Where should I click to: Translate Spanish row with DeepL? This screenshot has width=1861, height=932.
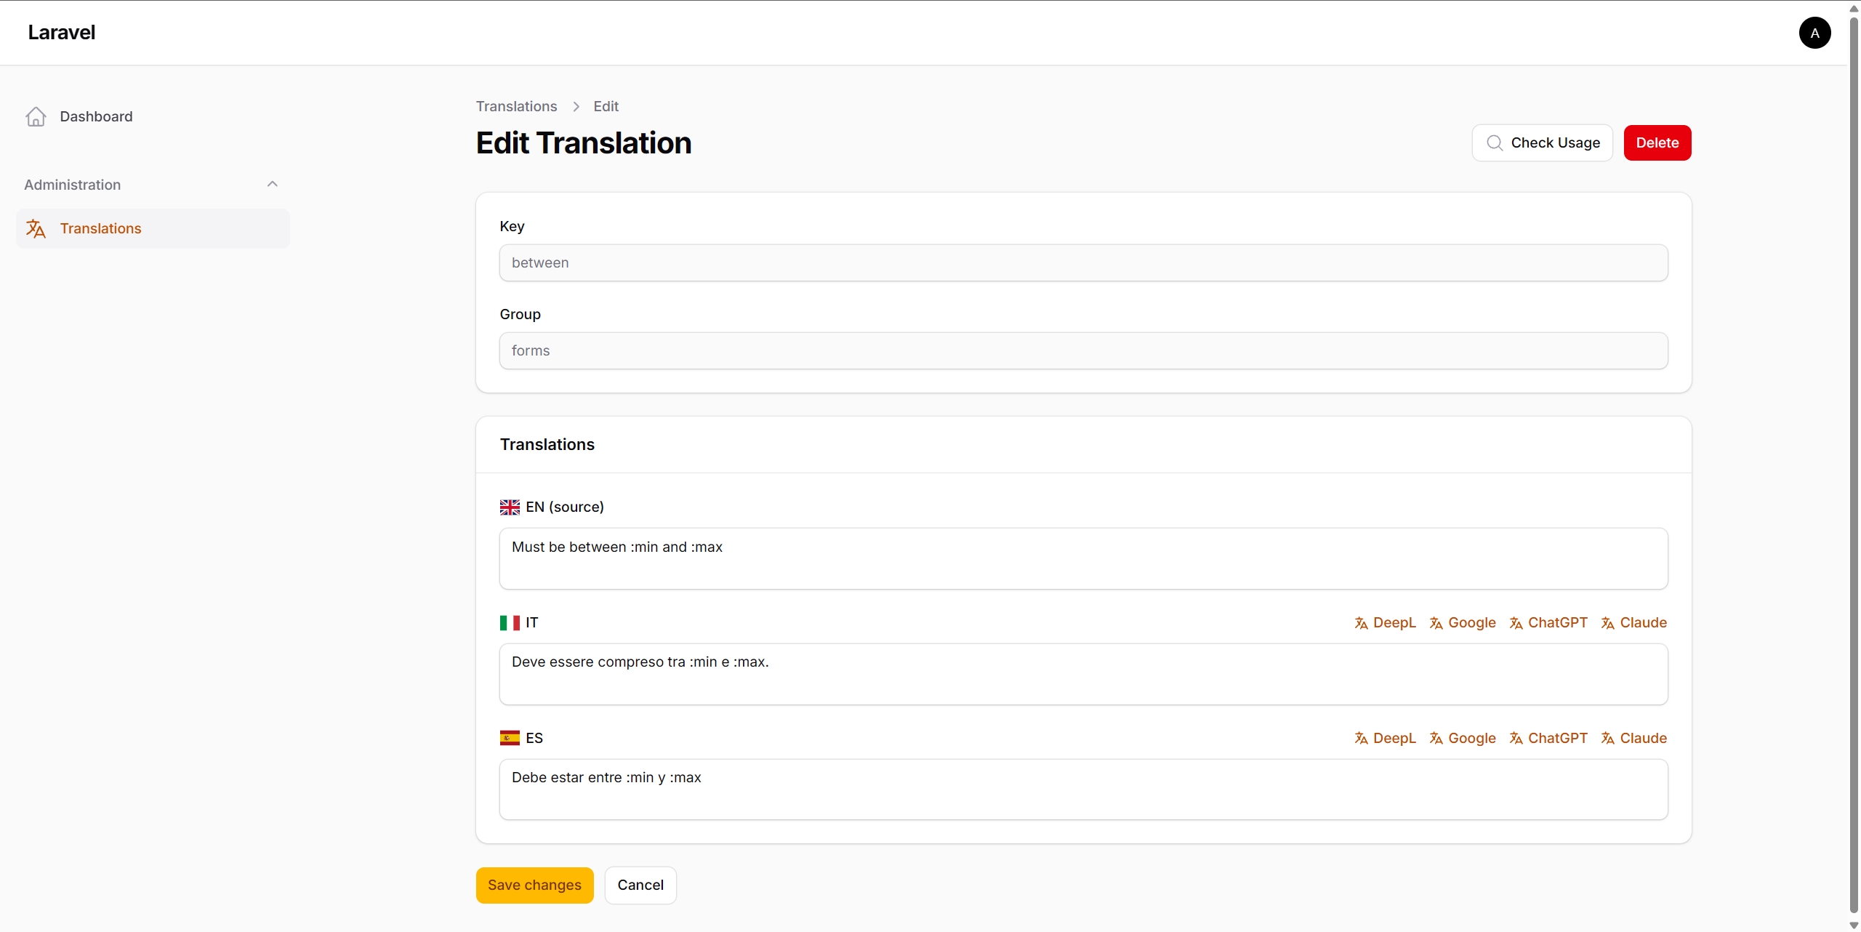1385,737
